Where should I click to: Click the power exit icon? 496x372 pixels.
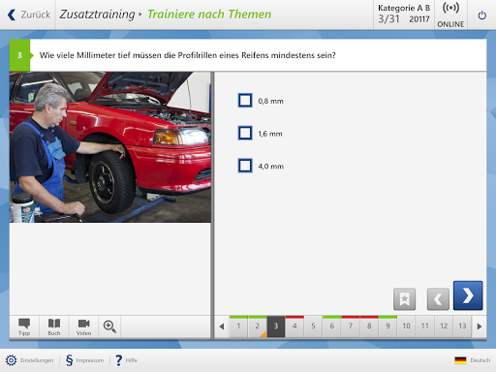click(x=481, y=15)
